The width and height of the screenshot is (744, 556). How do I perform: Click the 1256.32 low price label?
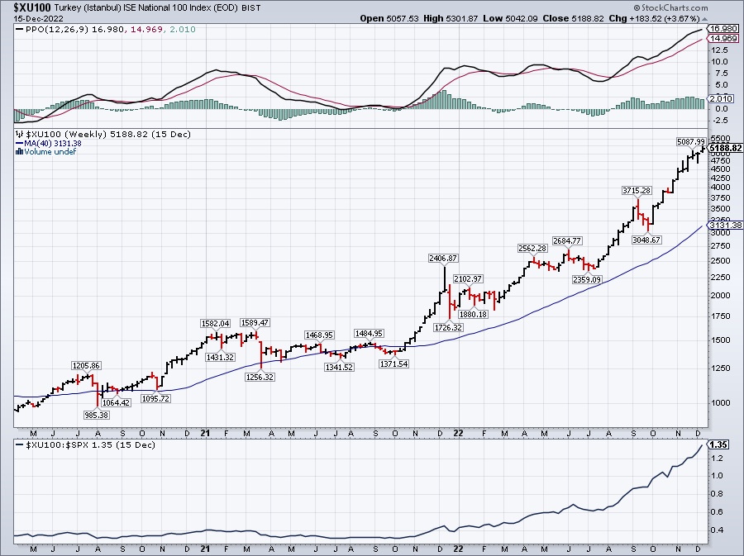coord(261,377)
